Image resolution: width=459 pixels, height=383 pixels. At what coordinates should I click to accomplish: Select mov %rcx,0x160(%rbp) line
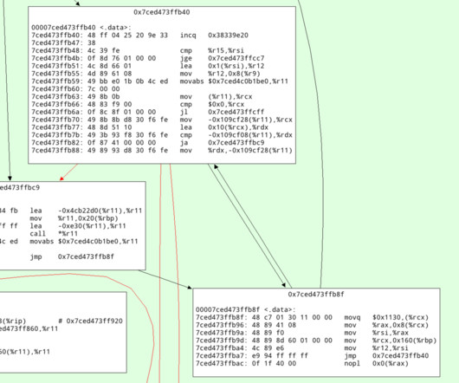point(316,341)
